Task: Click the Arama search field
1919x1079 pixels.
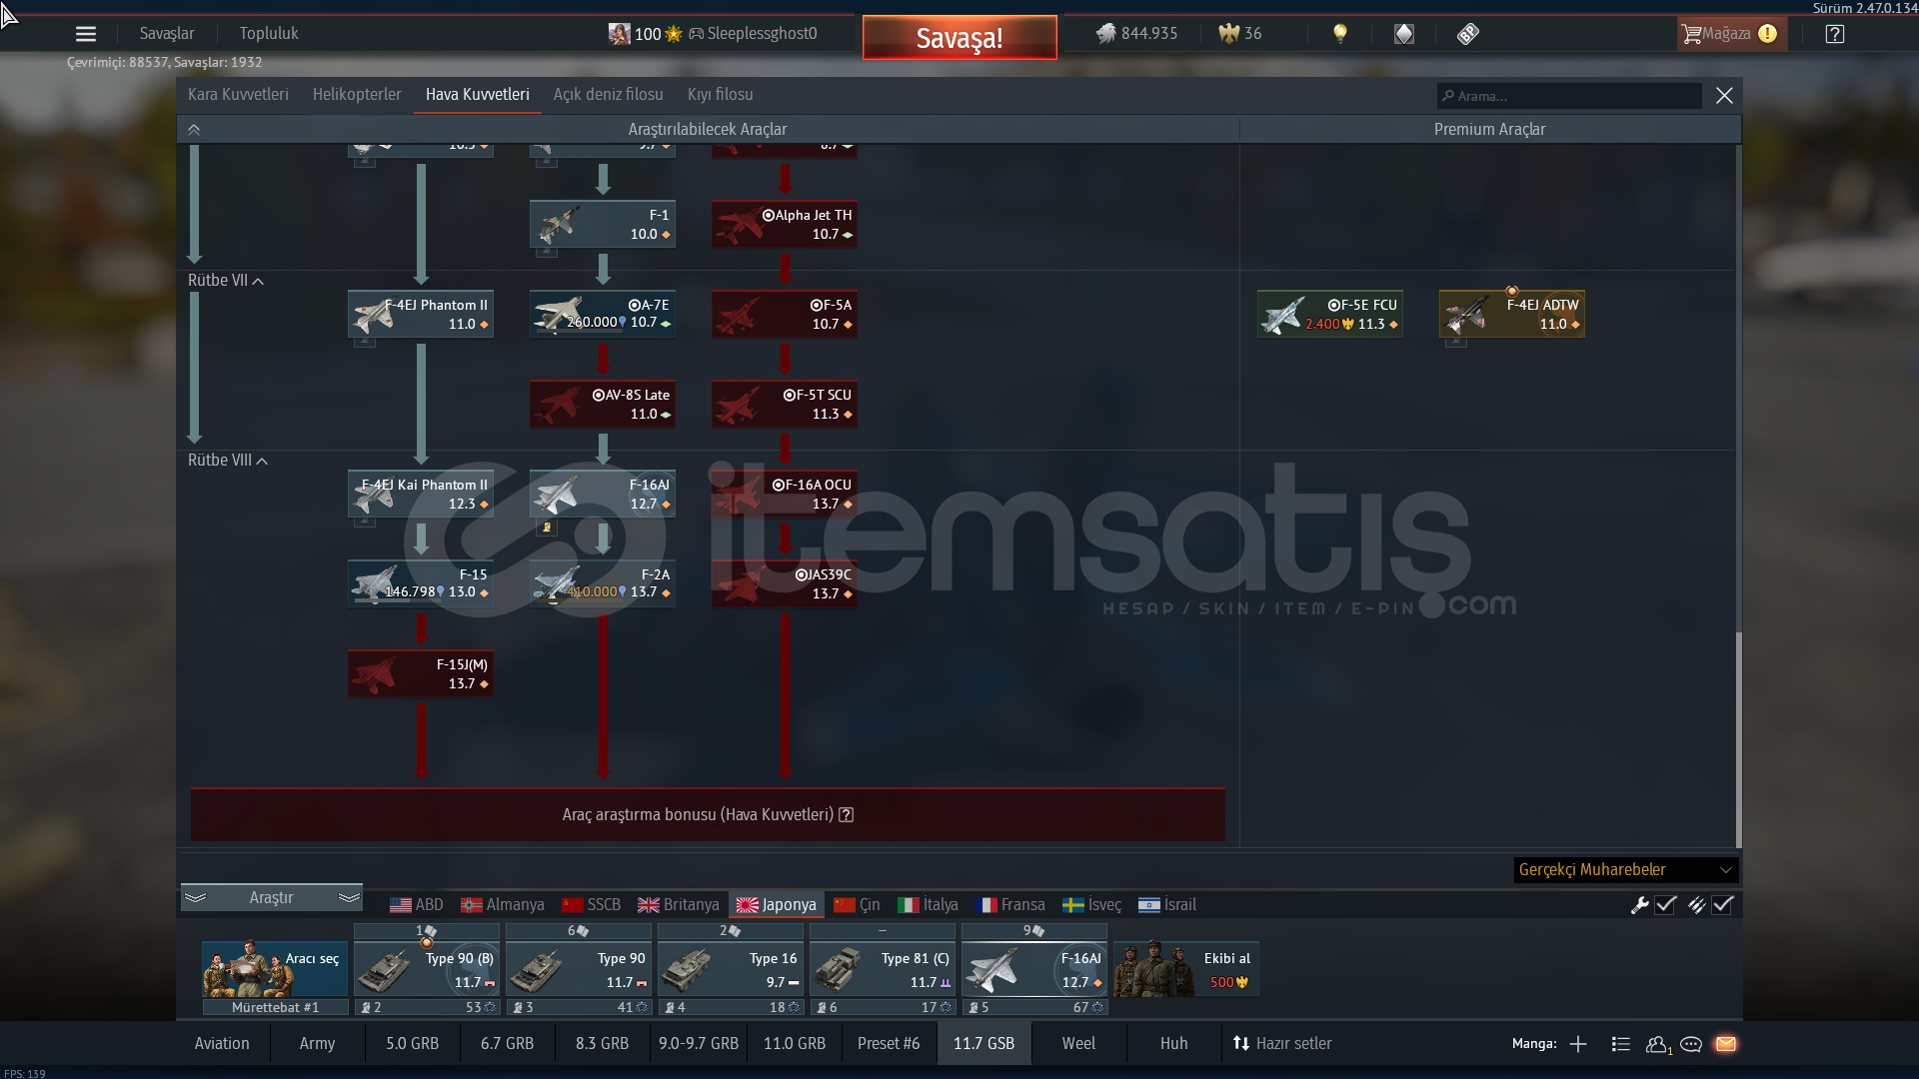Action: [1569, 96]
